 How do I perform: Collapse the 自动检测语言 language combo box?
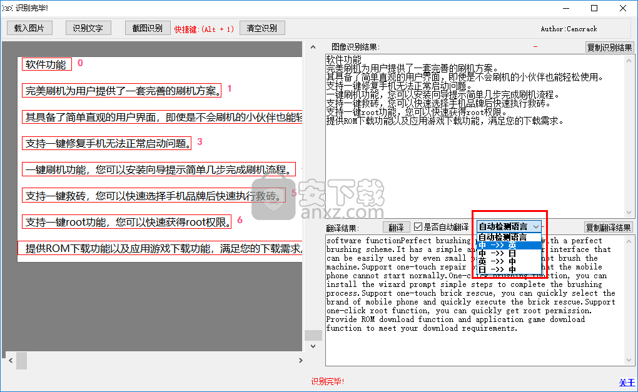point(536,226)
